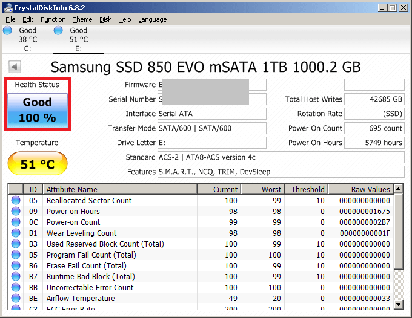This screenshot has height=318, width=412.
Task: Open the Language menu
Action: [x=153, y=20]
